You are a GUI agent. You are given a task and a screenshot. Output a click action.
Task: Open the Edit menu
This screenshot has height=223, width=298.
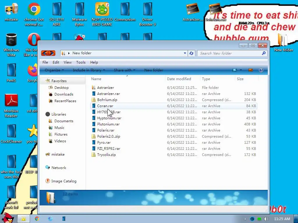coord(56,62)
